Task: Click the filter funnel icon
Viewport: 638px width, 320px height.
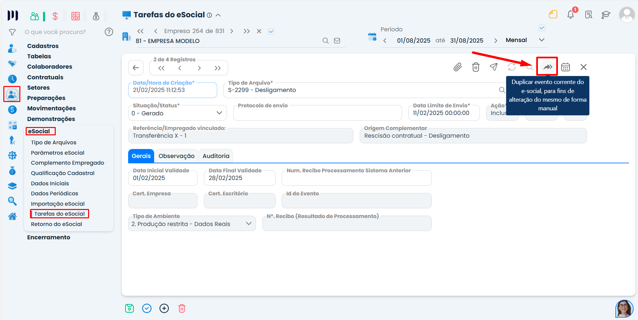Action: click(12, 32)
